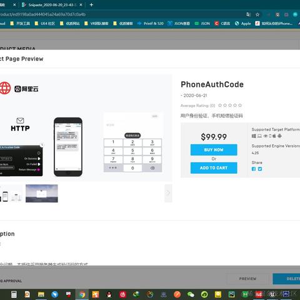Viewport: 300px width, 300px height.
Task: Open the Apple bookmark
Action: [x=242, y=23]
